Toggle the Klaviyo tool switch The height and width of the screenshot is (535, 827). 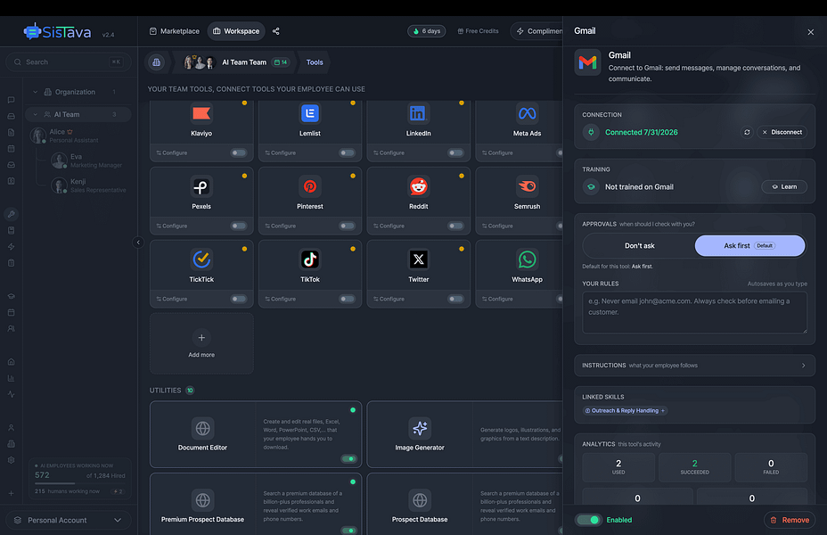pos(239,152)
